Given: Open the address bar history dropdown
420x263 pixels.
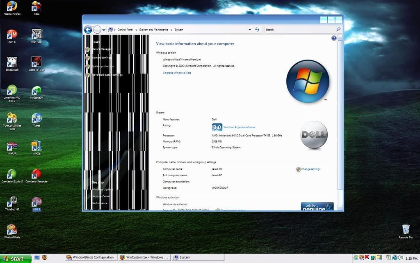Looking at the screenshot, I should (x=250, y=30).
